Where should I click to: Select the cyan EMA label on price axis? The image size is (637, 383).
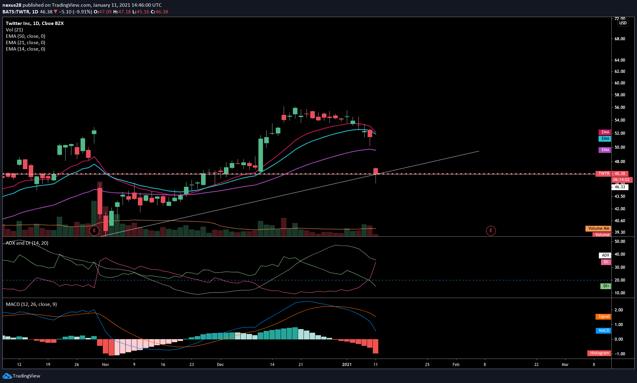(605, 139)
